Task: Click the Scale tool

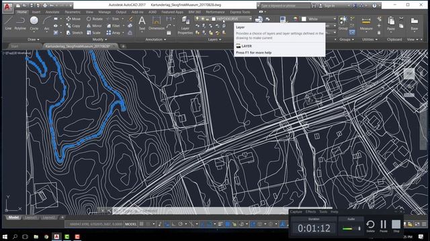Action: pos(93,33)
